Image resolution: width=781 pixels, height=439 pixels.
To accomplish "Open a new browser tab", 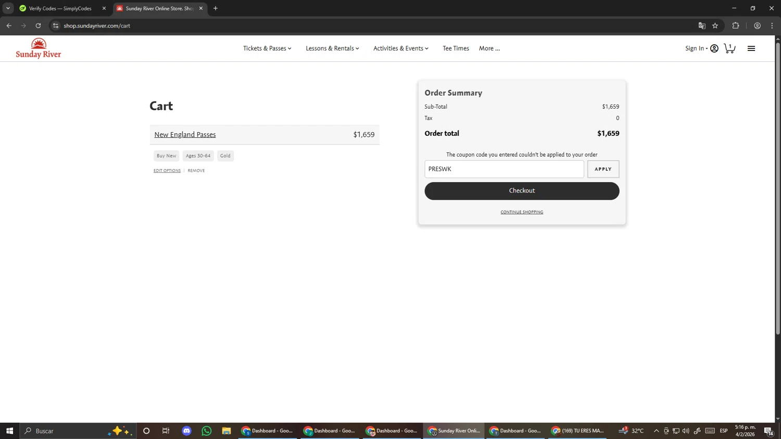I will pos(216,8).
